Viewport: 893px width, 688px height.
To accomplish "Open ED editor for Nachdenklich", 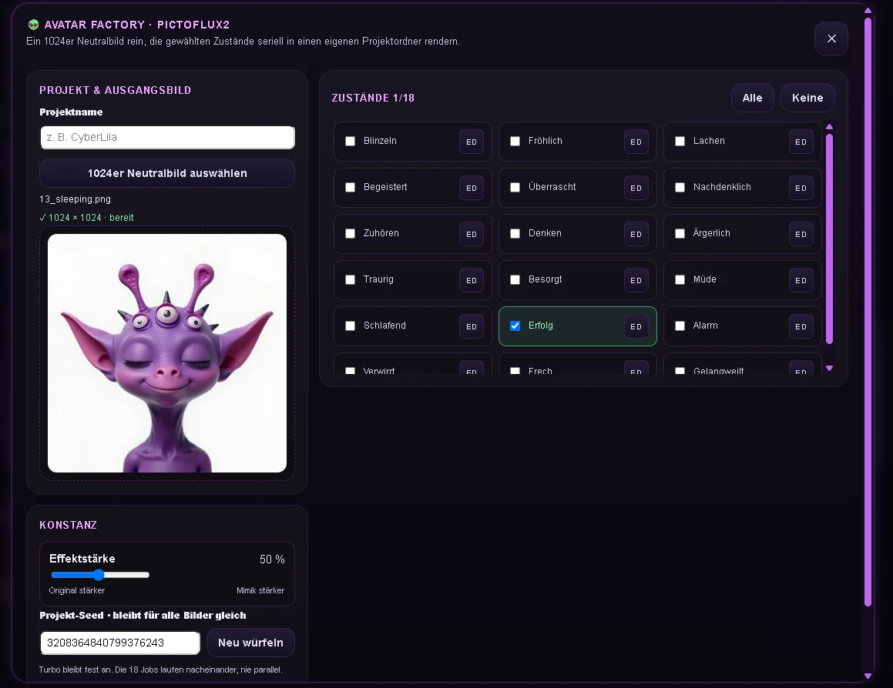I will [x=801, y=188].
